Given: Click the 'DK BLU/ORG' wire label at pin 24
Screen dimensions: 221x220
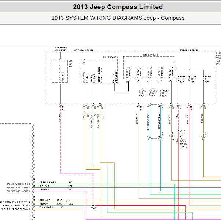Looking at the screenshot, I should pos(47,207).
